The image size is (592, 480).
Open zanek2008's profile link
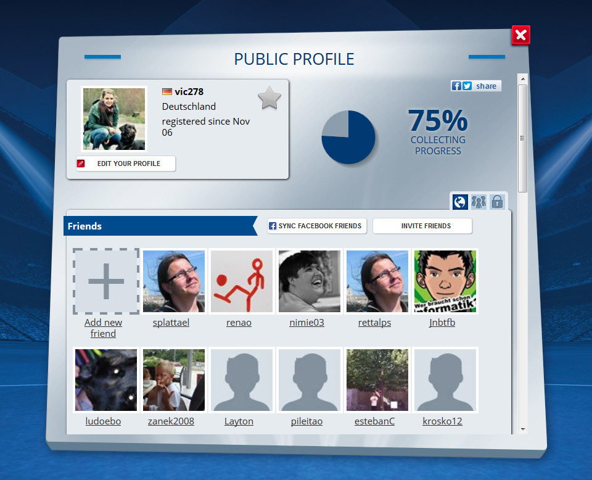click(171, 421)
